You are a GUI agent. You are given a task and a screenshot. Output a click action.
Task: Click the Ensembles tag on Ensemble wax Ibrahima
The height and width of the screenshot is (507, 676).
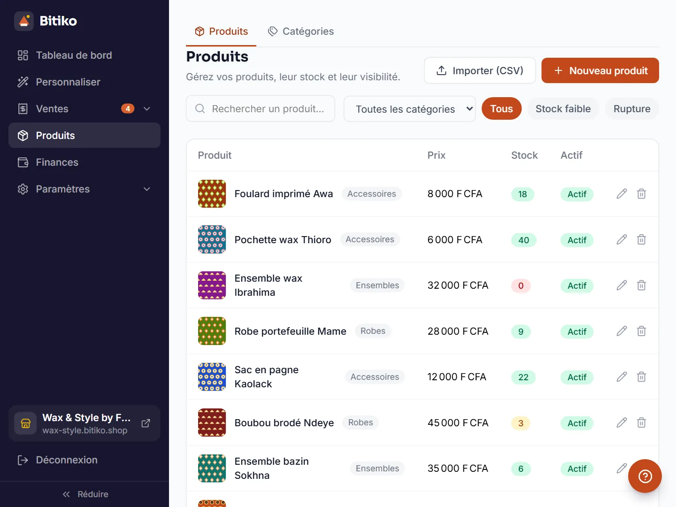[377, 285]
